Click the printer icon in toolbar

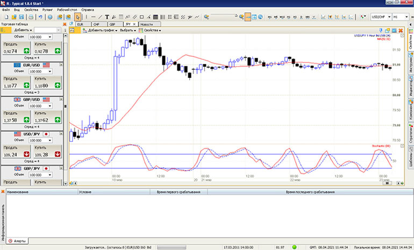point(31,17)
